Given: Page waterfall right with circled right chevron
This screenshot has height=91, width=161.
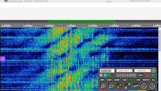Looking at the screenshot, I should [x=152, y=86].
